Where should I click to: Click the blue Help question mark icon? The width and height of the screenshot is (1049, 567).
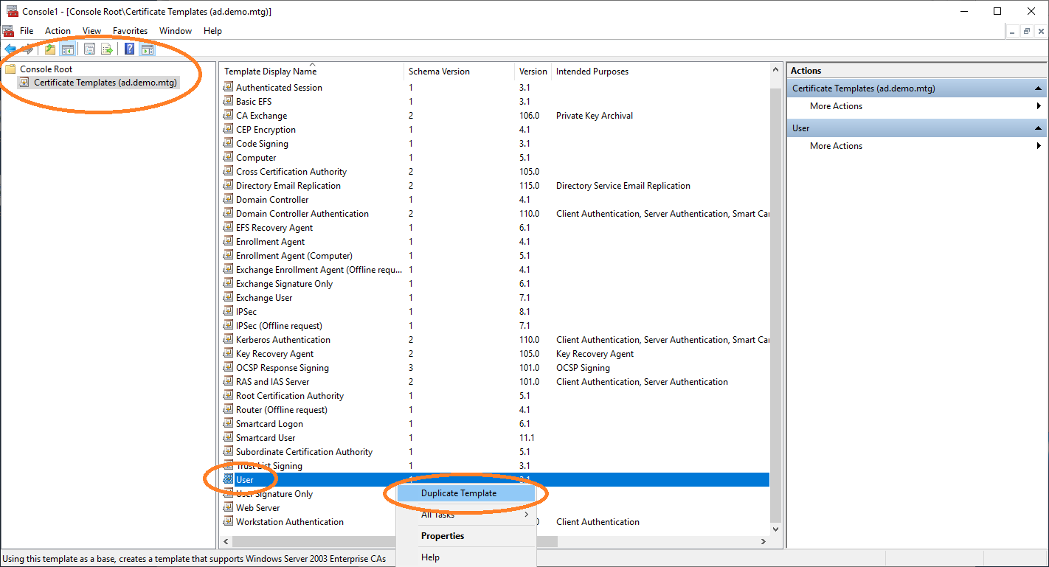pos(129,49)
